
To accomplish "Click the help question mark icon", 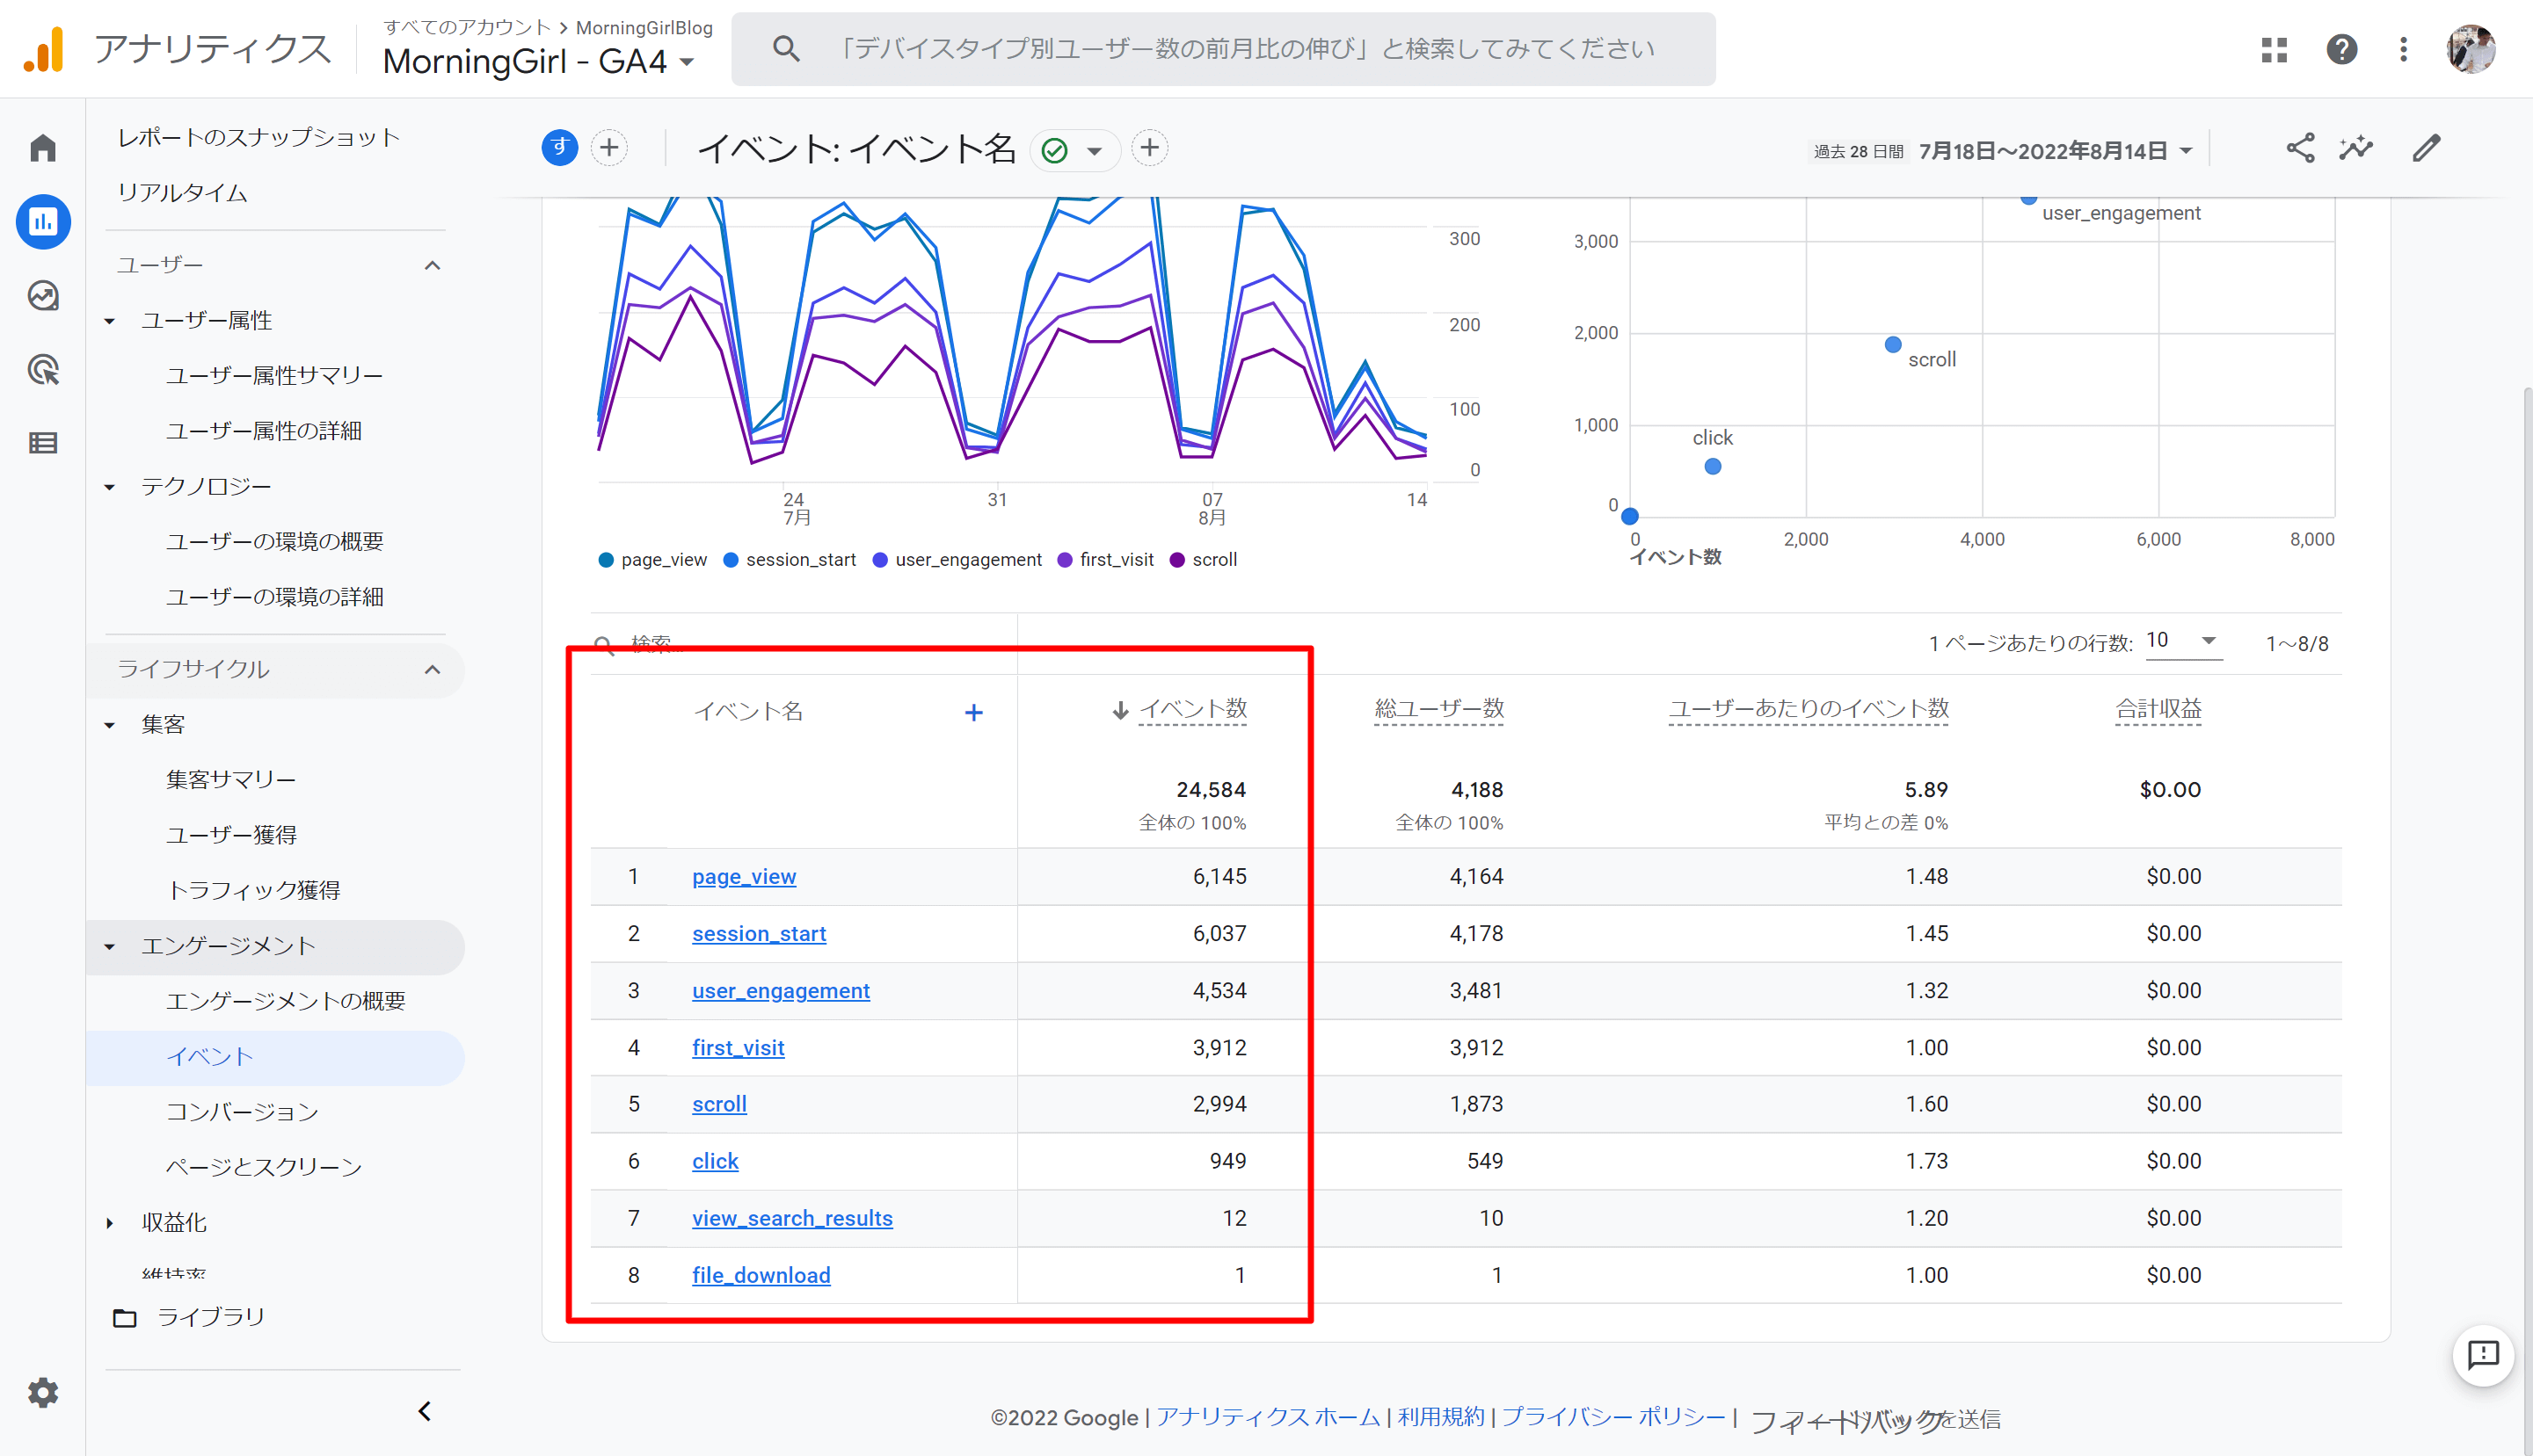I will coord(2341,49).
